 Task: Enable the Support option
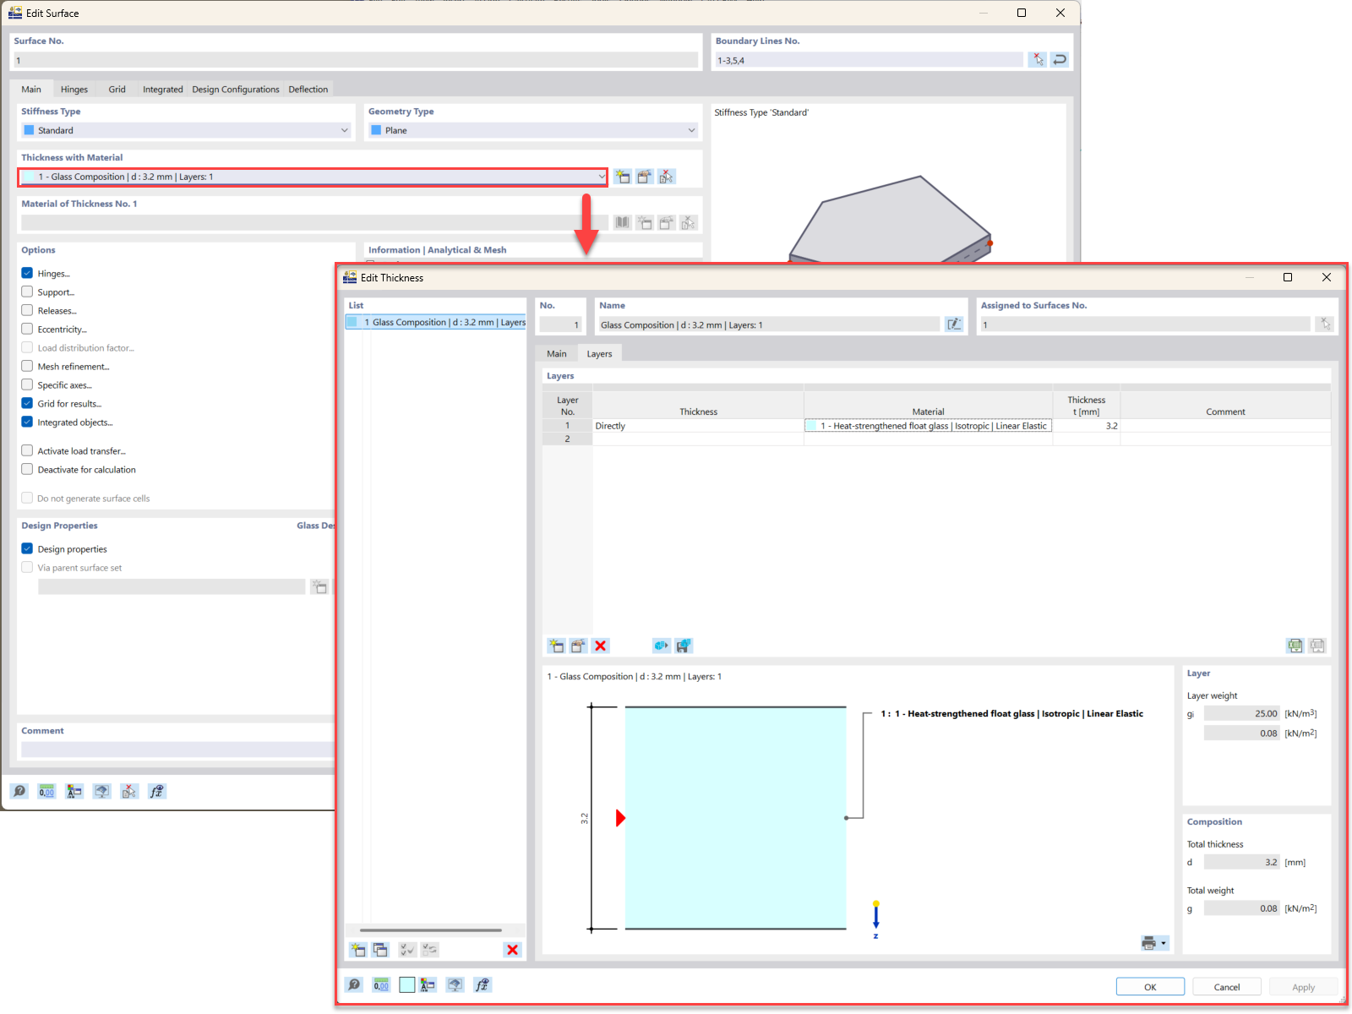(27, 292)
